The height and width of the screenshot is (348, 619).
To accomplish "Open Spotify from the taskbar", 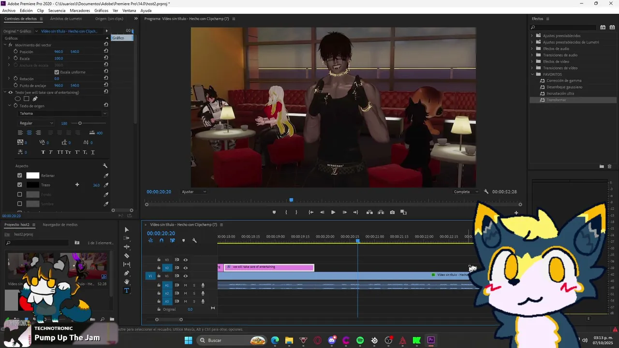I will pyautogui.click(x=360, y=340).
